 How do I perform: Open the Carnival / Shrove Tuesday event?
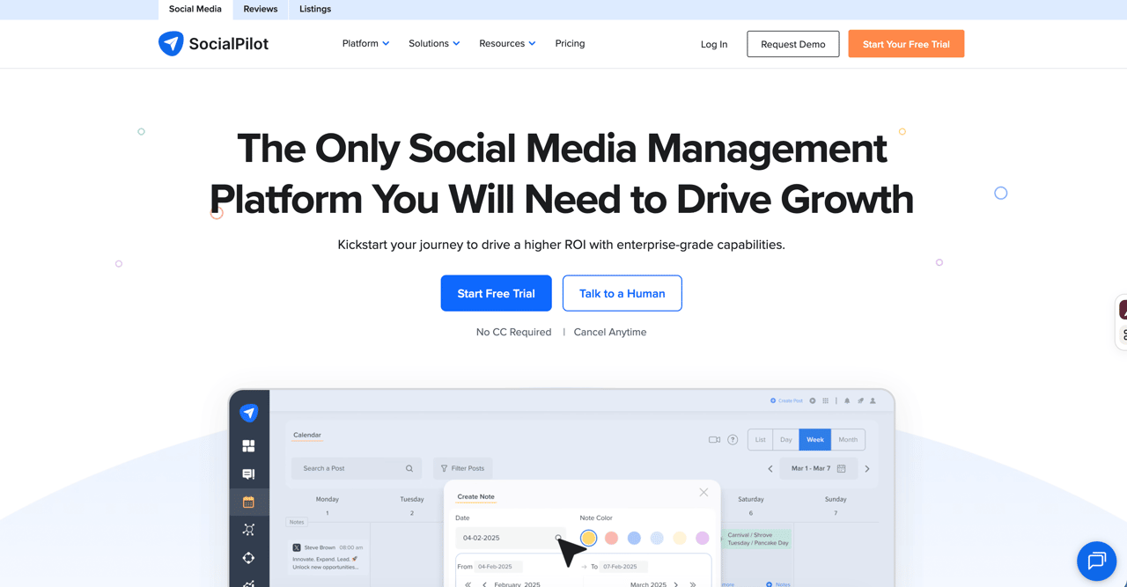click(756, 539)
